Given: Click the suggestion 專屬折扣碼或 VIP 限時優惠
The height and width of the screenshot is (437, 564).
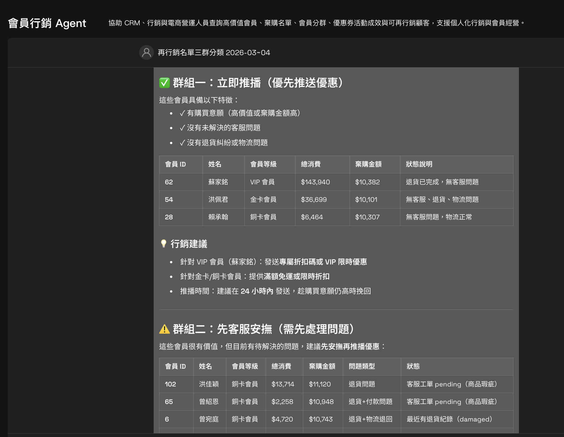Looking at the screenshot, I should pyautogui.click(x=323, y=262).
